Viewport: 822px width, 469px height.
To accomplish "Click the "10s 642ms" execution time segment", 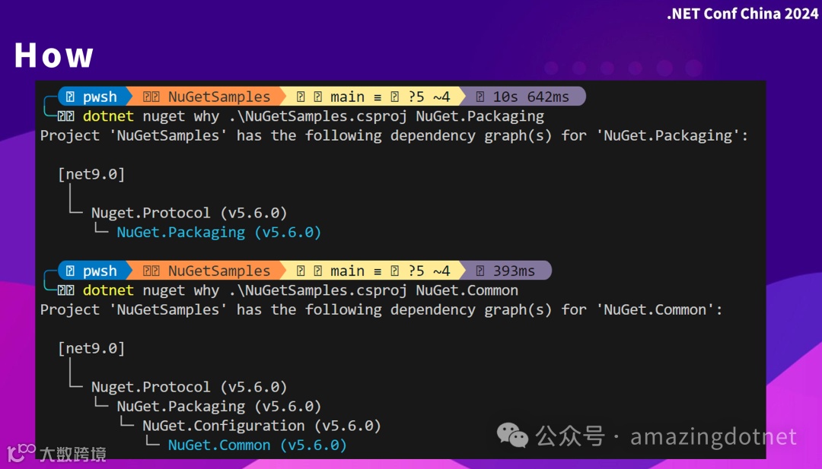I will 522,97.
